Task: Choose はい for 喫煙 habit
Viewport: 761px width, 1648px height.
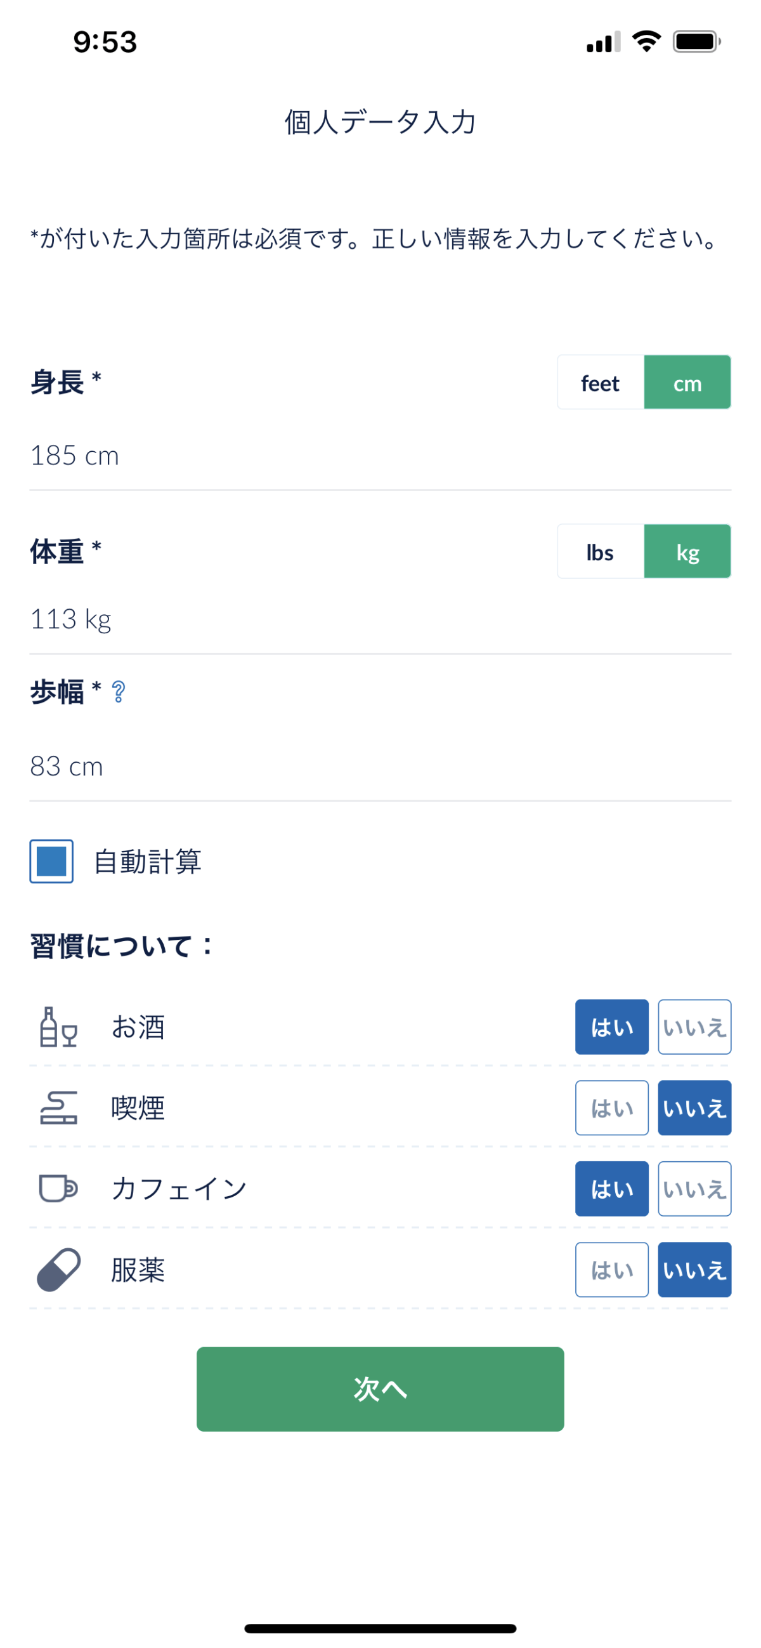Action: coord(611,1107)
